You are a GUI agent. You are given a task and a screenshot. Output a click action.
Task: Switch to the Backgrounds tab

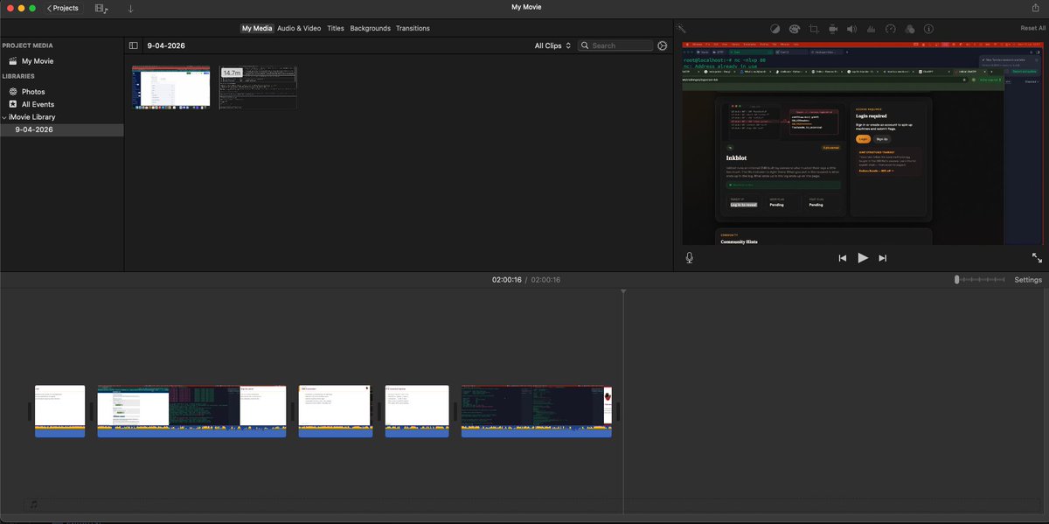click(x=370, y=28)
